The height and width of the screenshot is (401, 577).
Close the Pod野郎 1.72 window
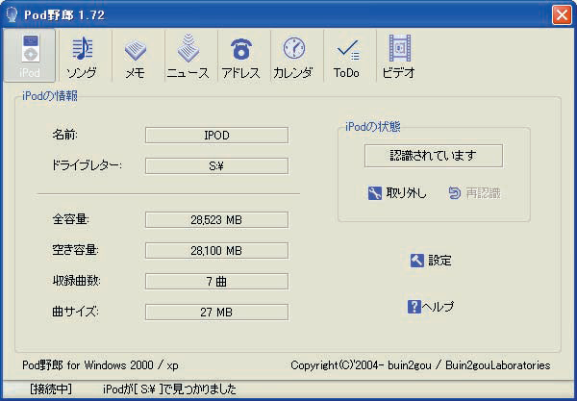[562, 15]
